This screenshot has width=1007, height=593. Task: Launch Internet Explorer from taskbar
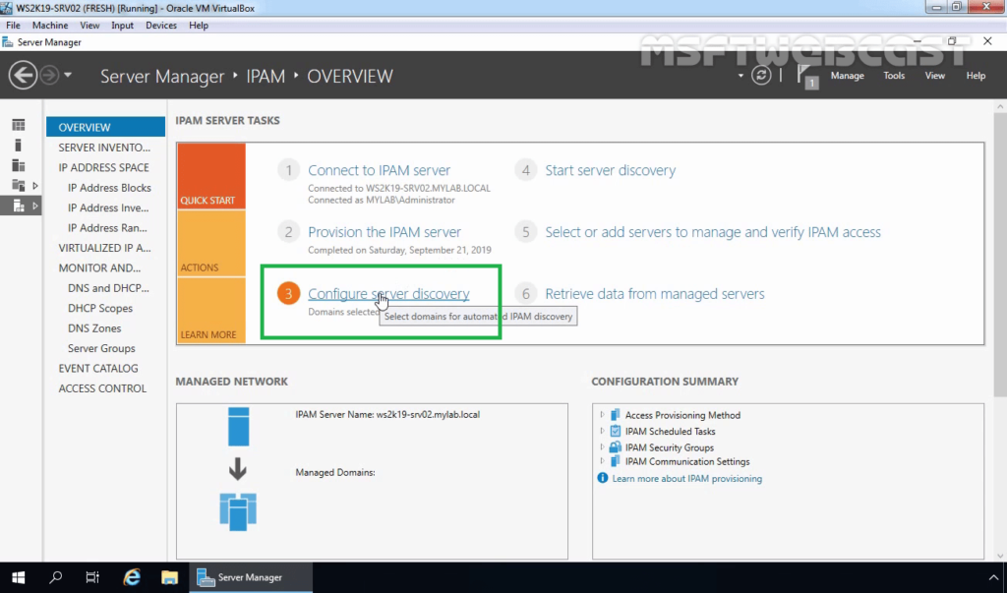(x=132, y=577)
